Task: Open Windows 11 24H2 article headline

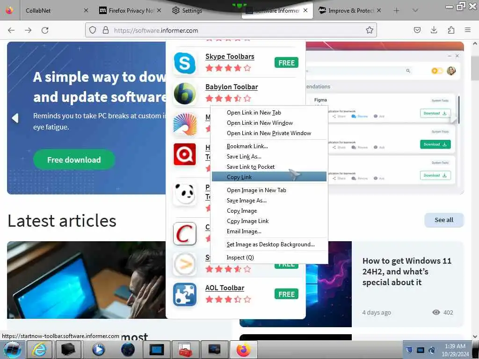Action: [406, 272]
